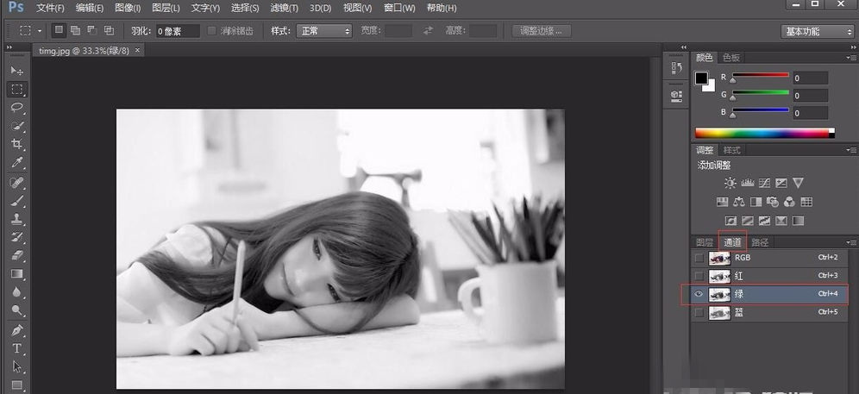Select the Horizontal Type tool
This screenshot has width=859, height=394.
[x=17, y=348]
